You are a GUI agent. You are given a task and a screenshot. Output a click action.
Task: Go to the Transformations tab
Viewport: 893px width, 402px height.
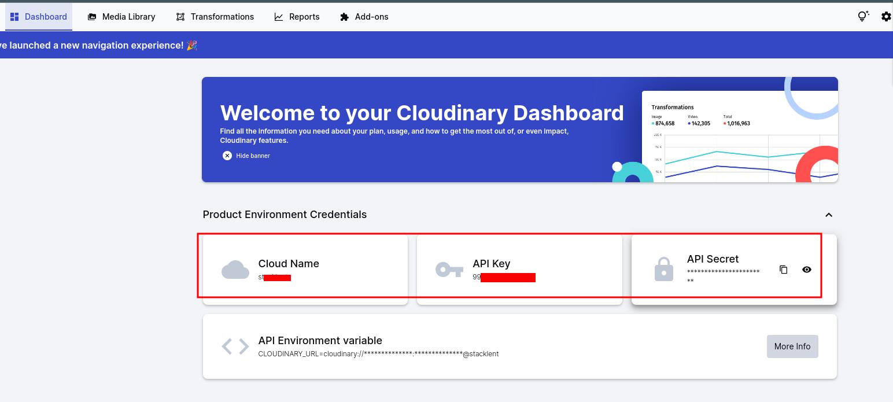tap(215, 17)
